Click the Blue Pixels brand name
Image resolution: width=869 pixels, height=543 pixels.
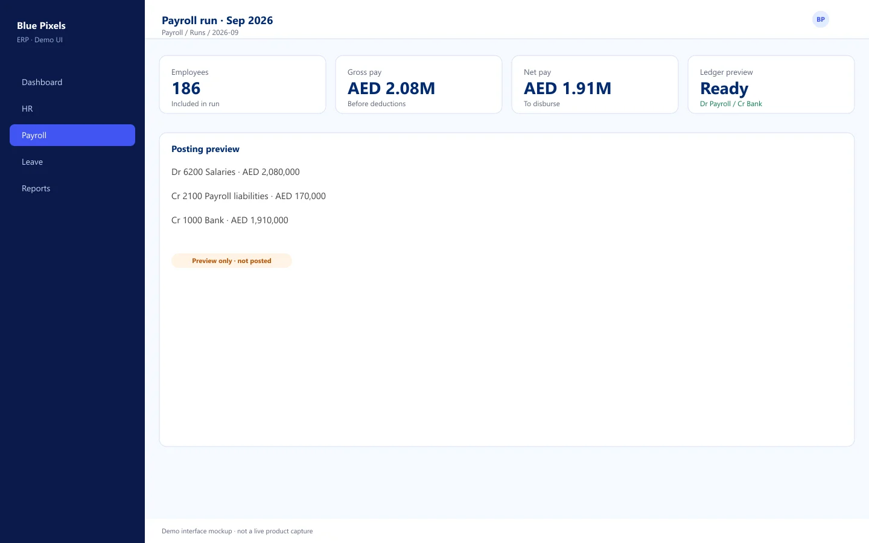tap(41, 25)
